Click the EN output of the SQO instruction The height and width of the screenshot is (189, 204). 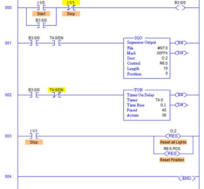[181, 43]
